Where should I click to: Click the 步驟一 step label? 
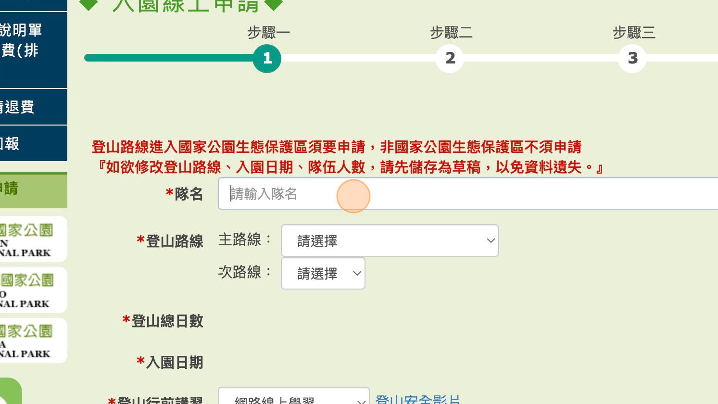click(268, 33)
